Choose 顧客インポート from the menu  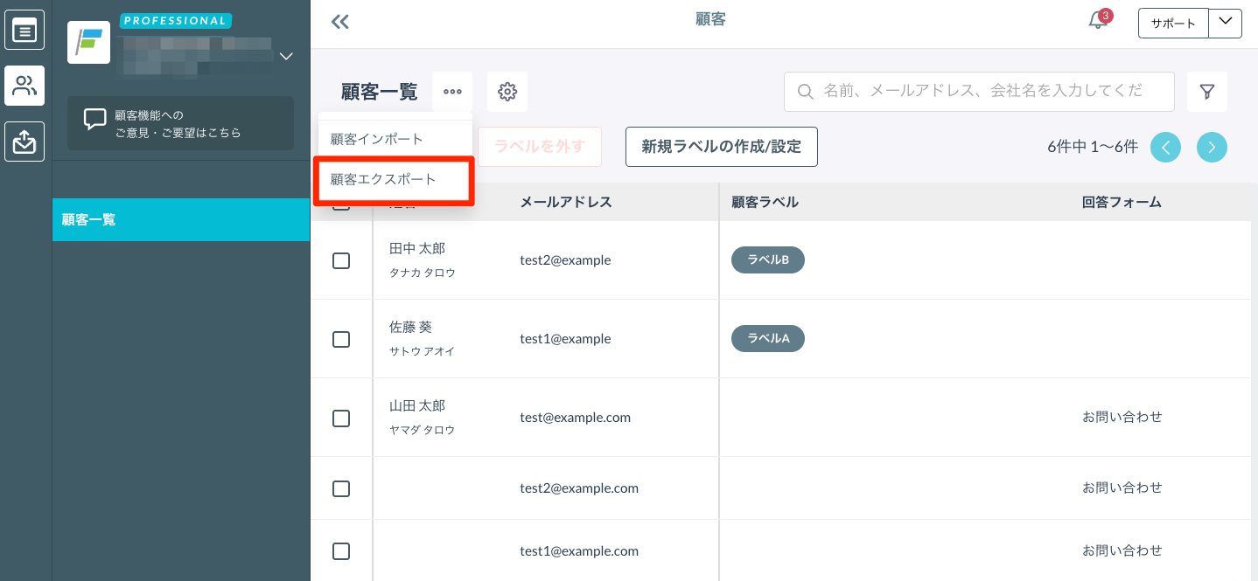377,139
